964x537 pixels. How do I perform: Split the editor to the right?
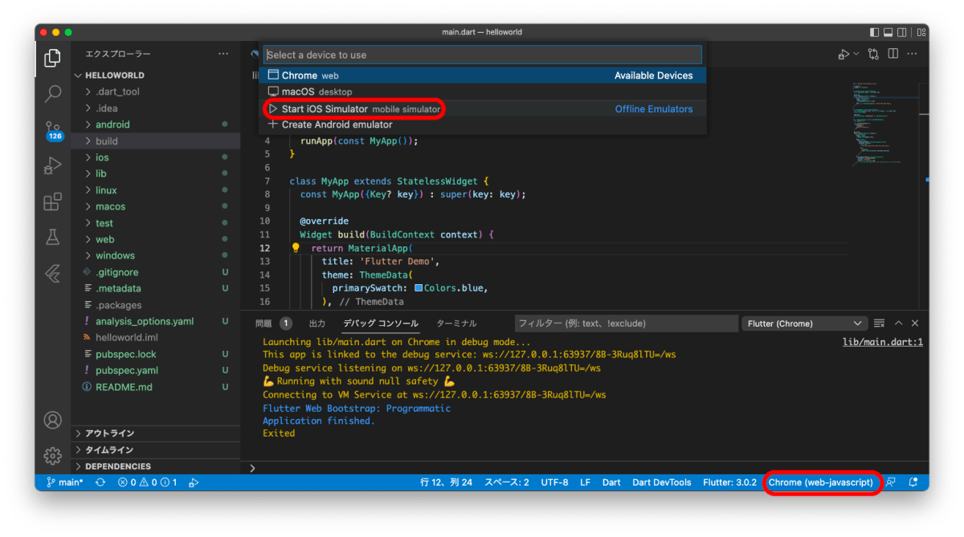(893, 55)
